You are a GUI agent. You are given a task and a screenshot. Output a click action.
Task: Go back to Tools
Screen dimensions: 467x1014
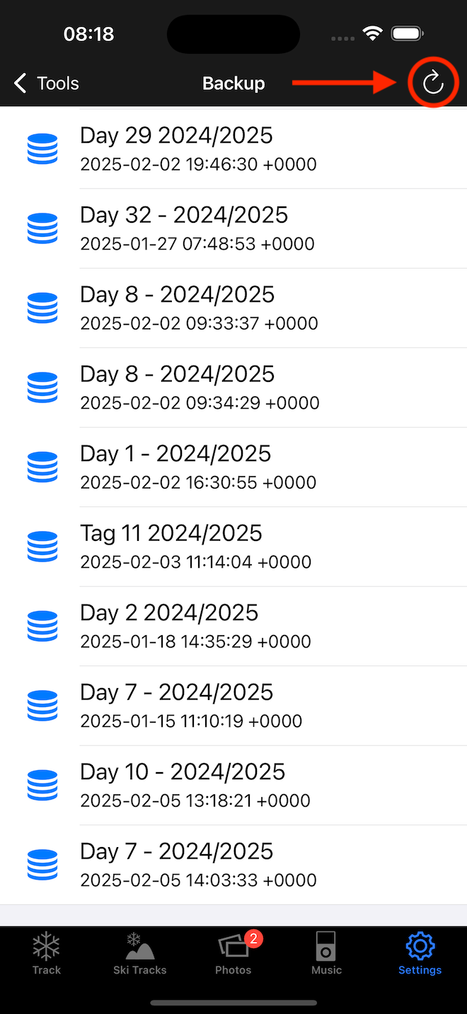[47, 83]
